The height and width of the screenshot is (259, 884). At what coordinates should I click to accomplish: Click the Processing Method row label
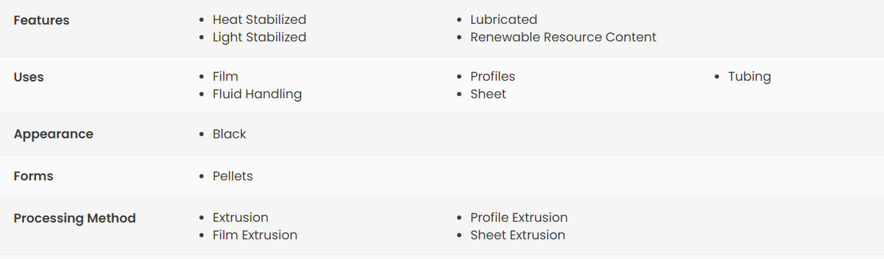click(x=74, y=218)
